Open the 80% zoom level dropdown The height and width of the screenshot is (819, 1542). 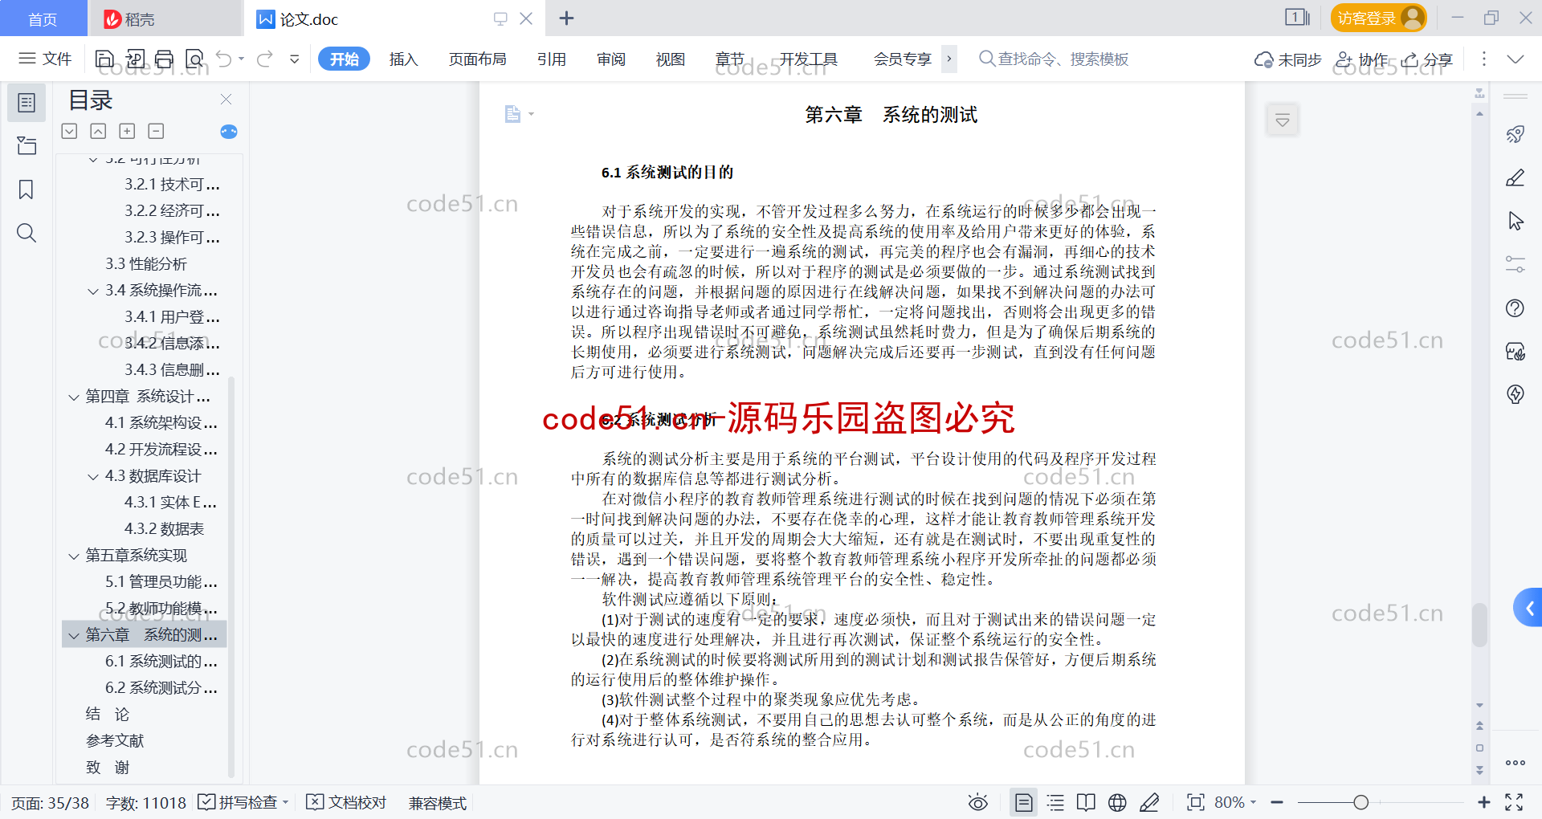click(x=1235, y=802)
